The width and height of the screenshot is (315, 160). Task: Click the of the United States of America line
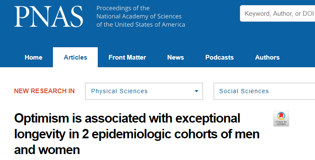(140, 25)
